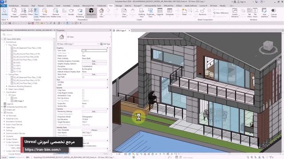Click Edit for Show Grids
284x159 pixels.
tap(94, 74)
